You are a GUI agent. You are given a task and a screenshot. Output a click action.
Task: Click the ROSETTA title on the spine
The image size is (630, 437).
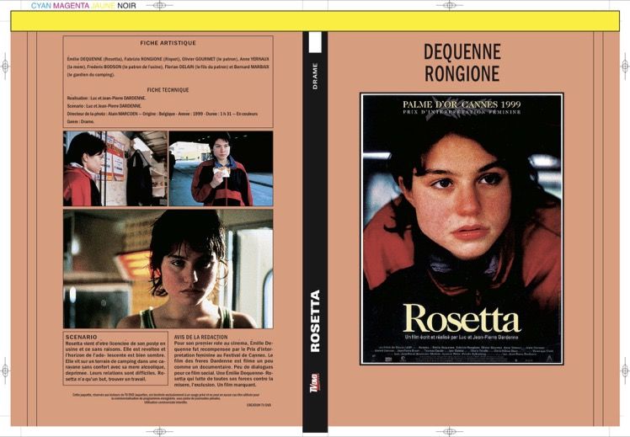(x=315, y=321)
